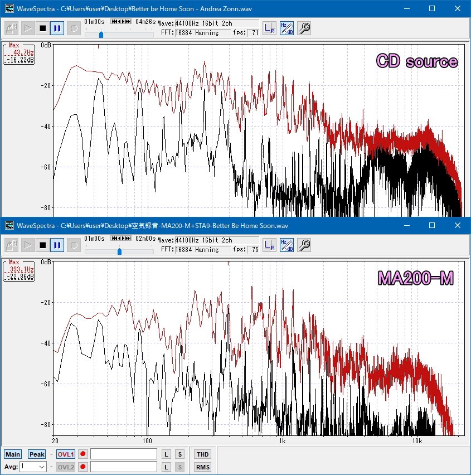Image resolution: width=471 pixels, height=475 pixels.
Task: Click the WaveSpectra app icon in the top title bar
Action: pyautogui.click(x=9, y=8)
